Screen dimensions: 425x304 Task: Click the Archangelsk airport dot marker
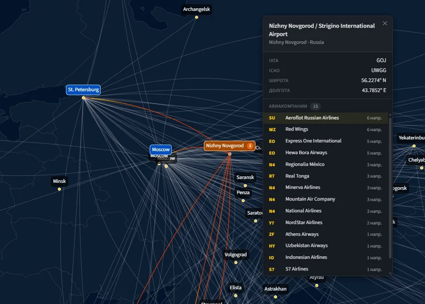click(197, 17)
